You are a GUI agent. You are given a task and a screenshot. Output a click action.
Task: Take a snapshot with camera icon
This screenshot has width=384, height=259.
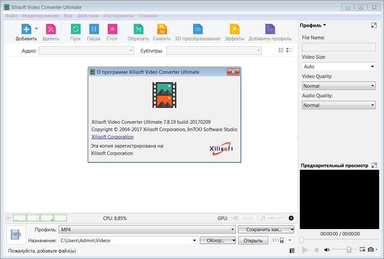coord(371,249)
